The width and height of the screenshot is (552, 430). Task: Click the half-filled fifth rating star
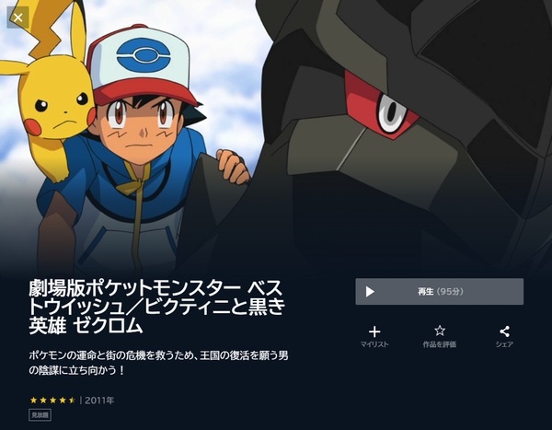(x=72, y=400)
